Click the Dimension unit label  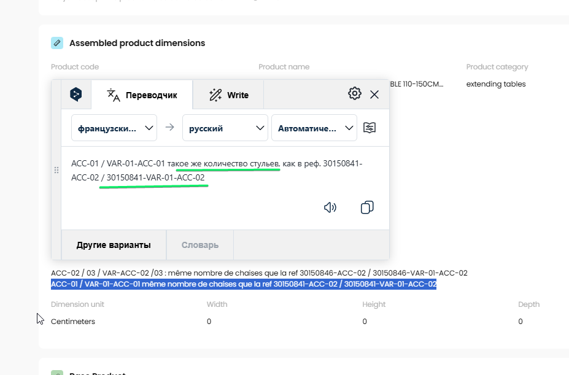(77, 304)
